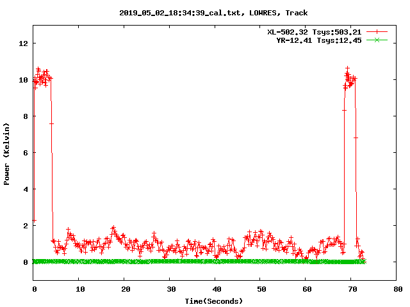Click the x-axis tick label '50'
This screenshot has width=410, height=307.
coord(261,289)
